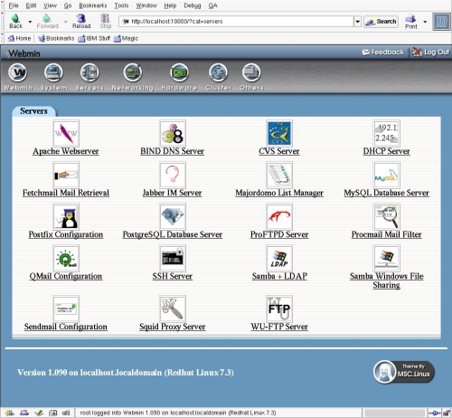
Task: Open the PostgreSQL diamond icon
Action: click(173, 216)
